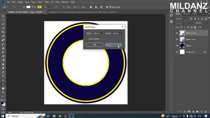Click lock position icon in Layers panel

coord(188,27)
